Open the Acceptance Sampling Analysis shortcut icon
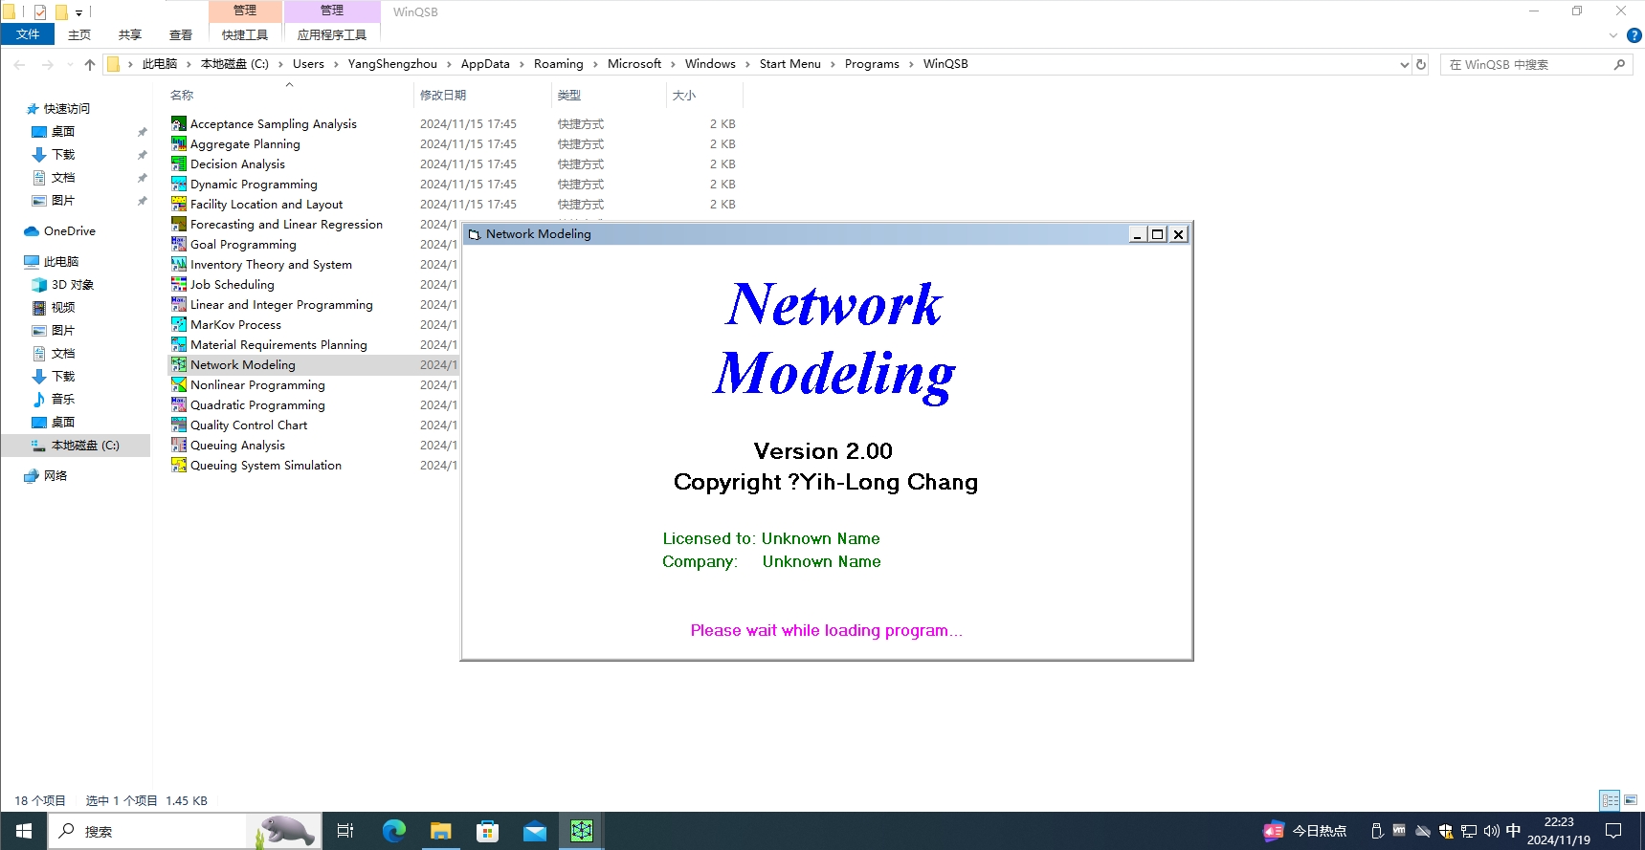Image resolution: width=1645 pixels, height=850 pixels. (179, 123)
